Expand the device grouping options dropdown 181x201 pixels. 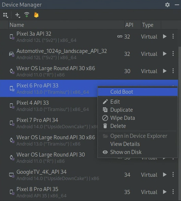coord(5,15)
